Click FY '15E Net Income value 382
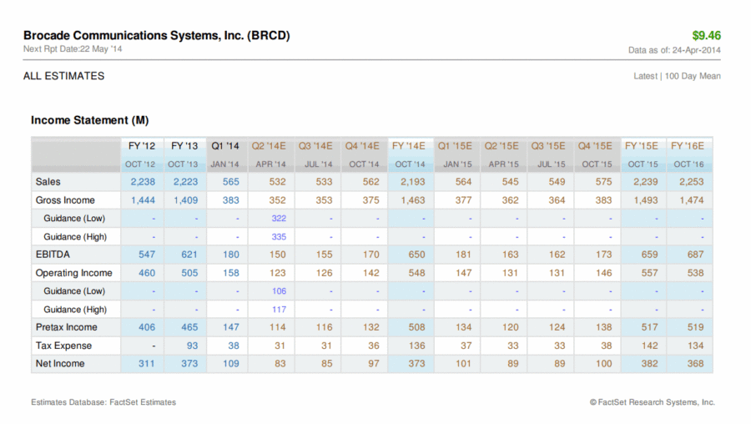751x424 pixels. (649, 364)
